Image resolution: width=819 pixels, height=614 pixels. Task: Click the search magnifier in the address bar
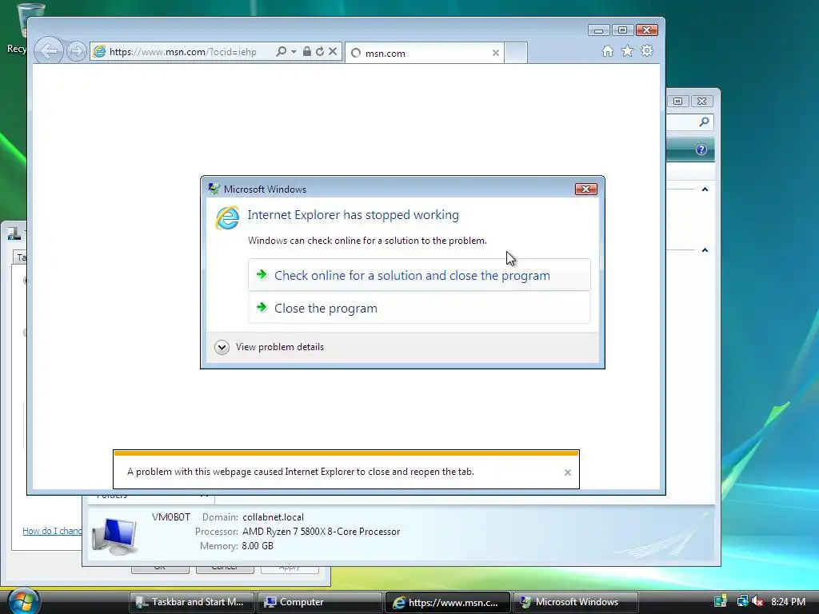pyautogui.click(x=281, y=51)
